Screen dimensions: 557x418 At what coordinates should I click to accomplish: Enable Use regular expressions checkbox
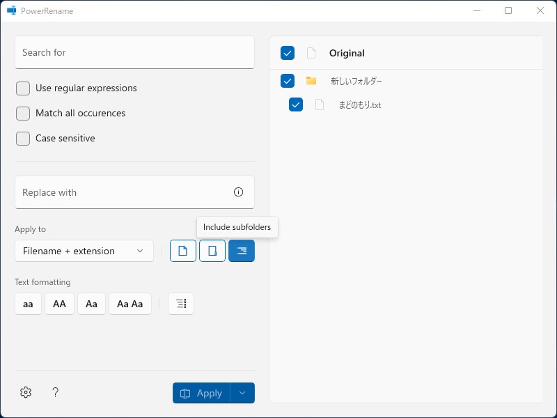tap(23, 88)
